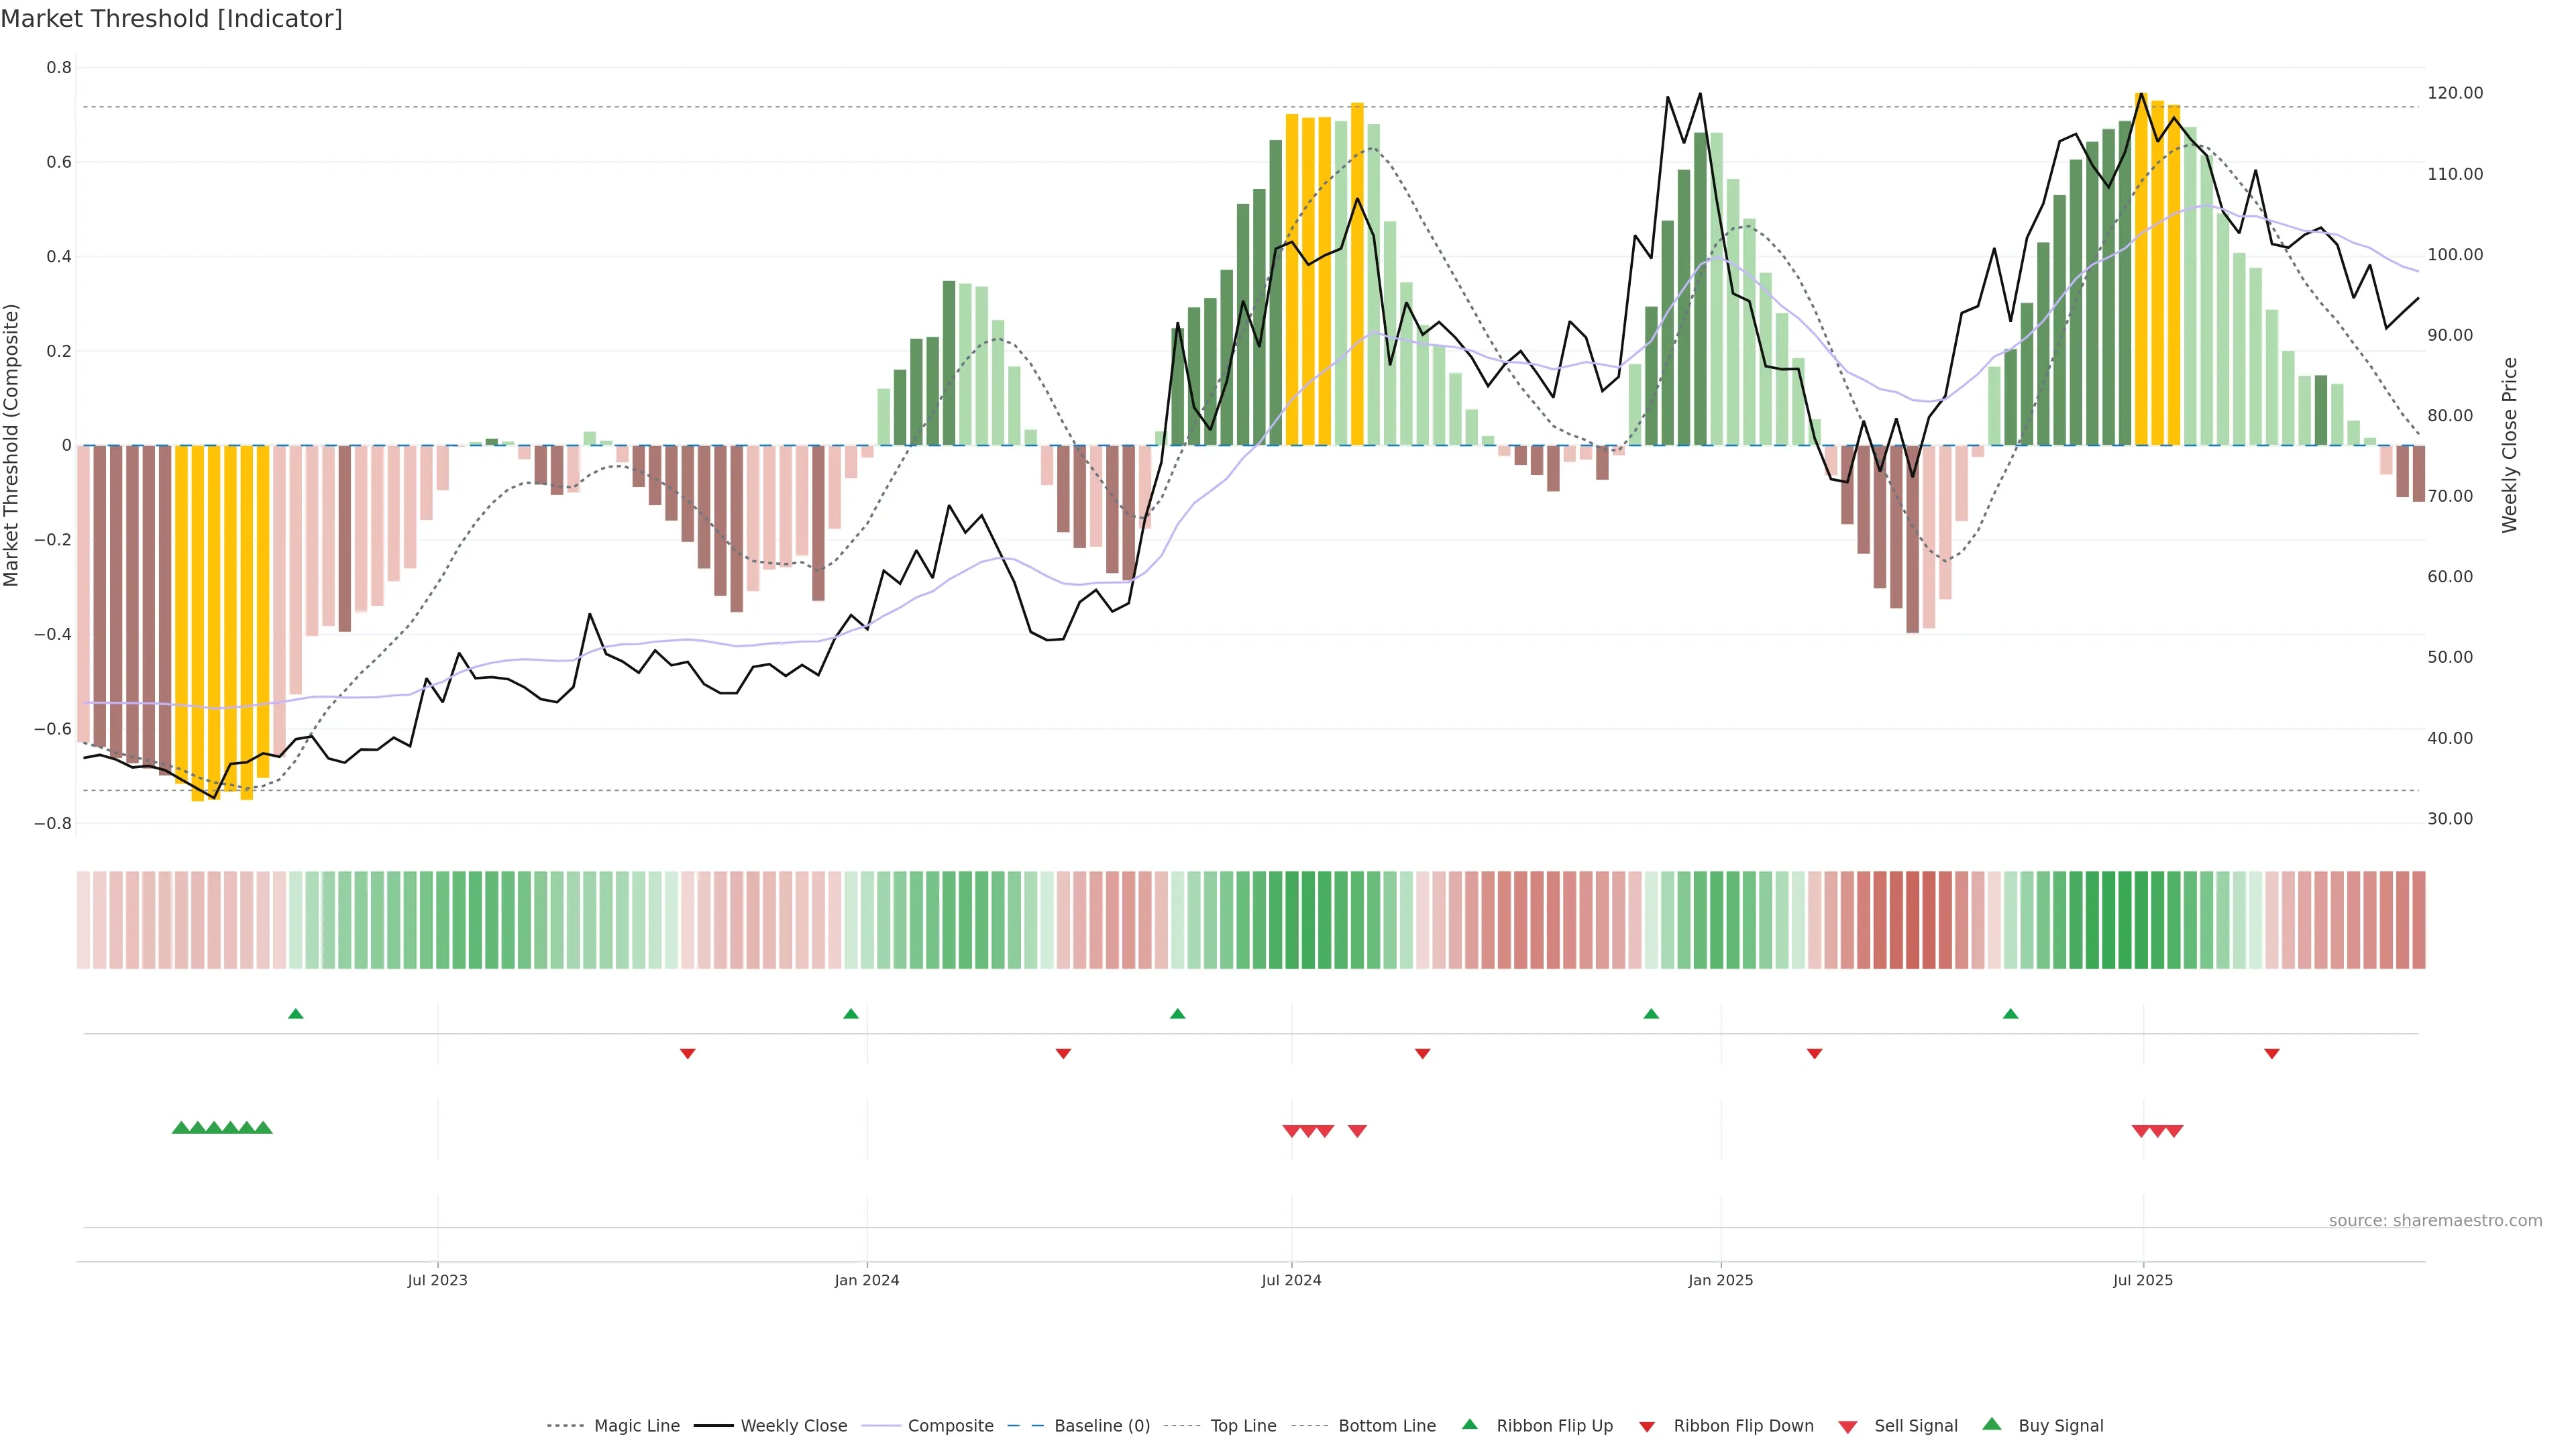Click the Market Threshold [Indicator] title

[171, 19]
